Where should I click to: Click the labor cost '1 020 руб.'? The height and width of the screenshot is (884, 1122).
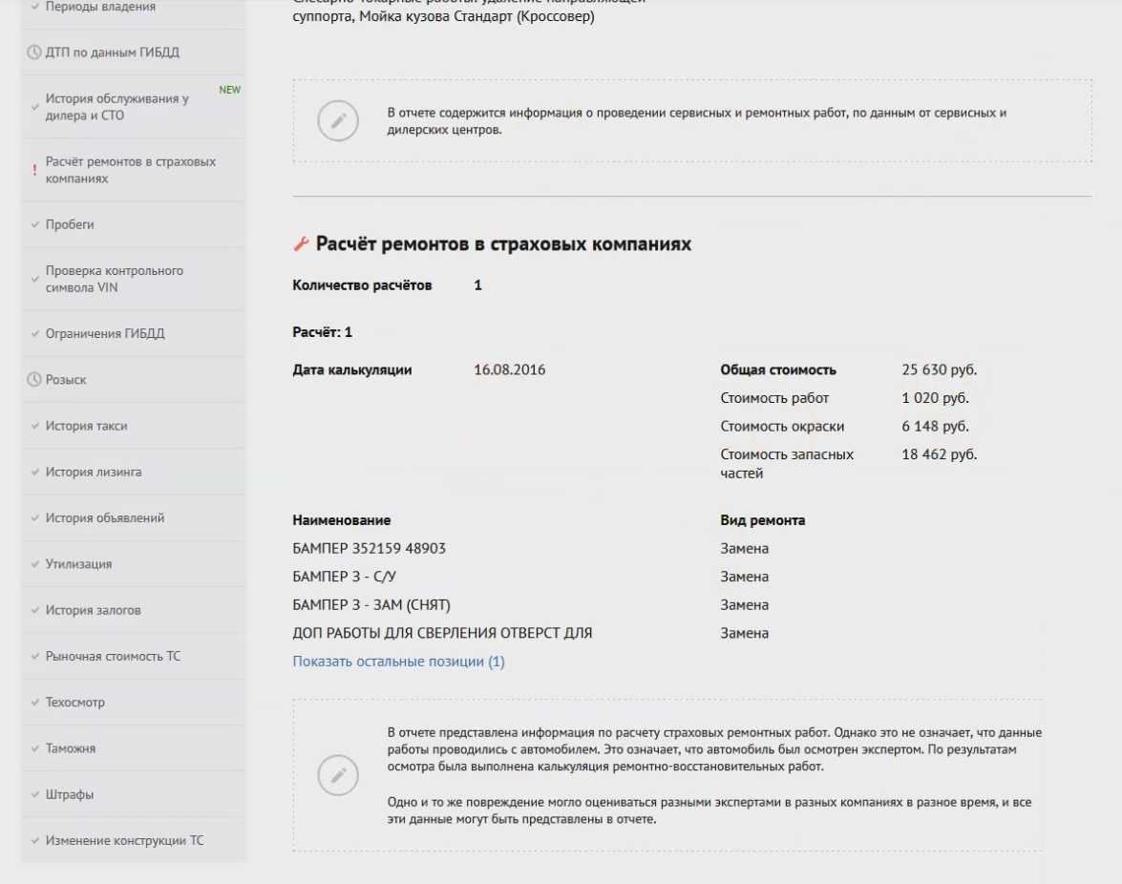pos(935,398)
